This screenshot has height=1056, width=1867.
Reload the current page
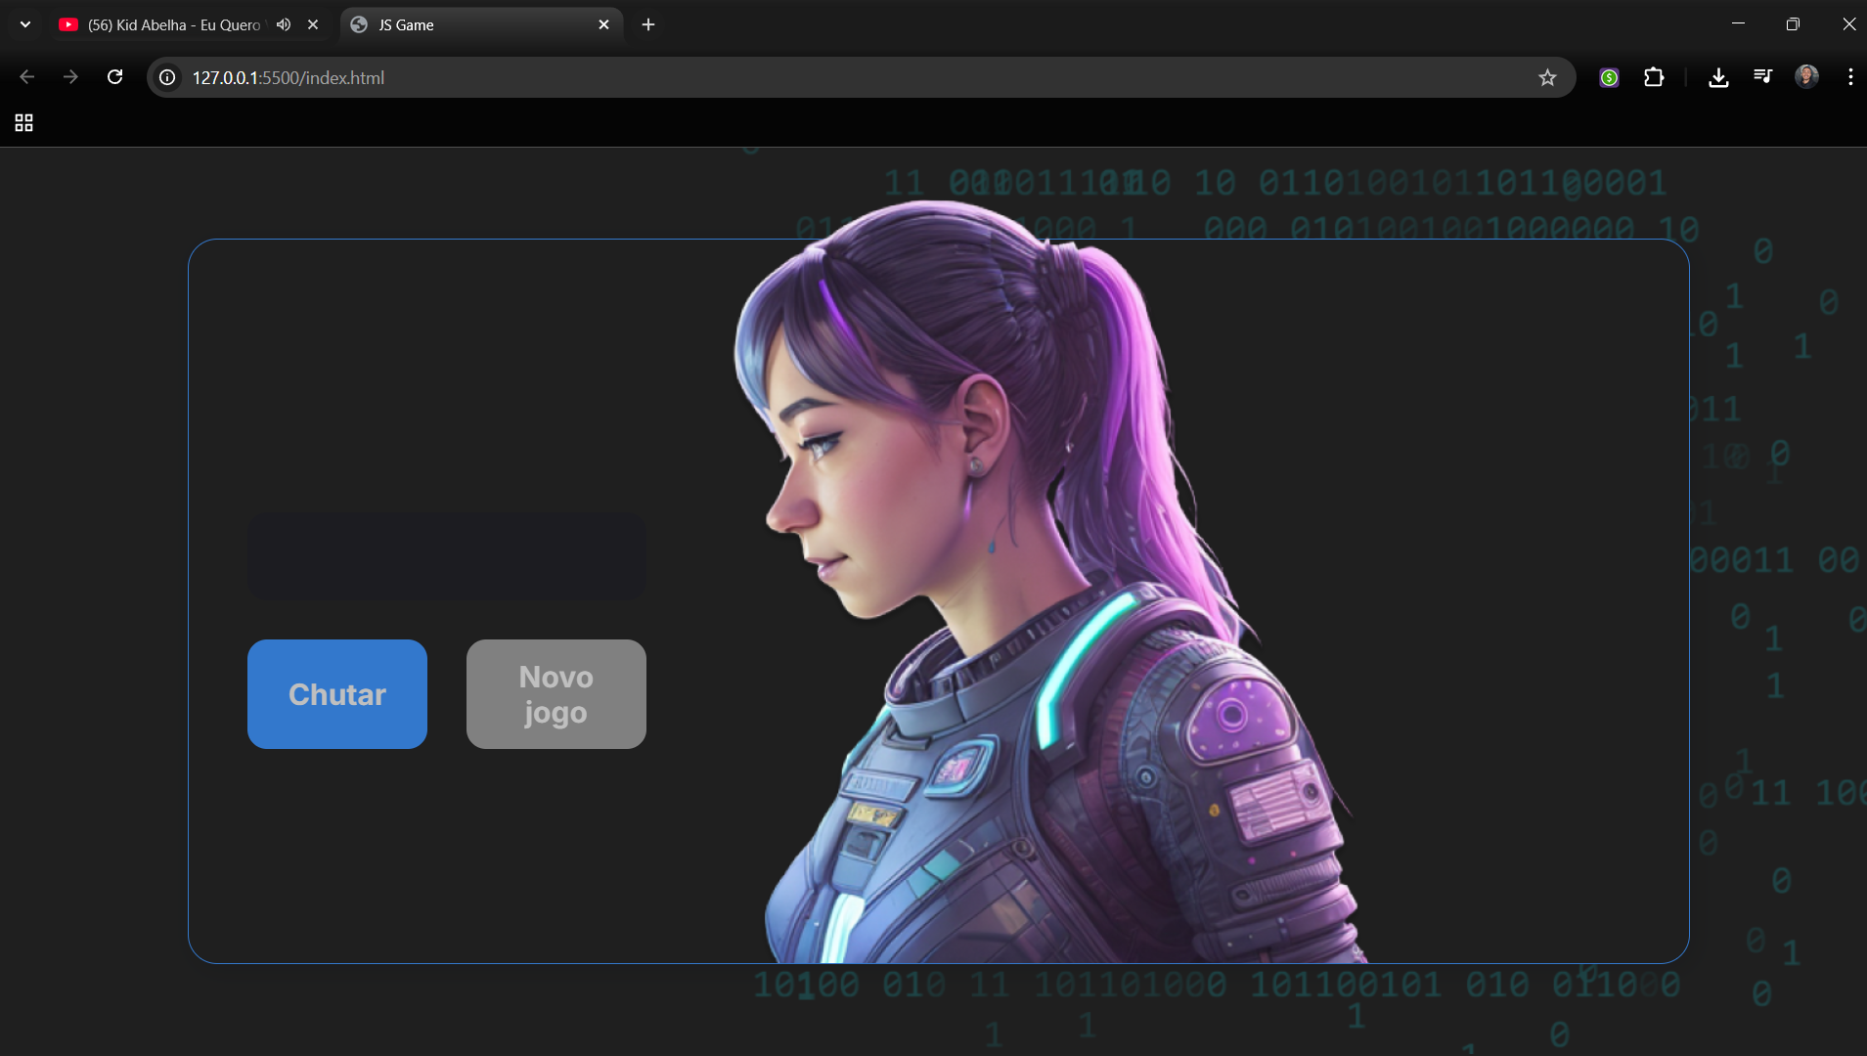coord(115,77)
